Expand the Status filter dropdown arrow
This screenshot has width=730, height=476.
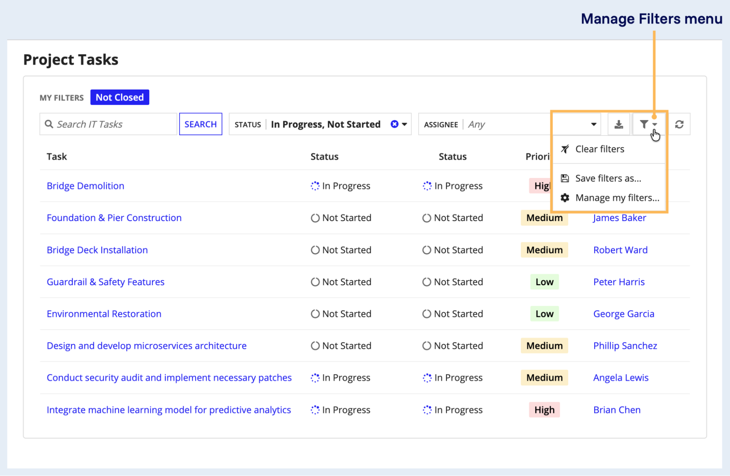click(405, 125)
